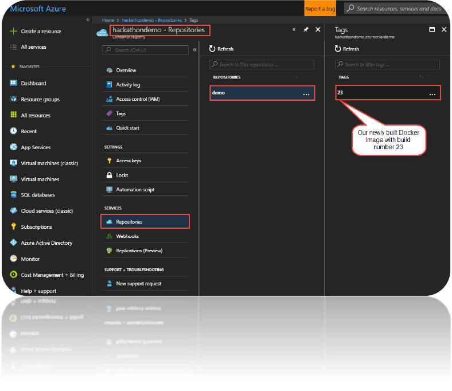
Task: Click the Create a resource plus icon
Action: [x=13, y=31]
